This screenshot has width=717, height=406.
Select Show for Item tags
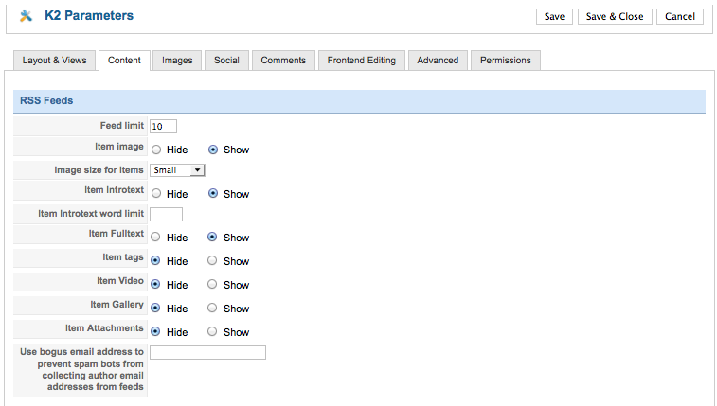tap(212, 260)
